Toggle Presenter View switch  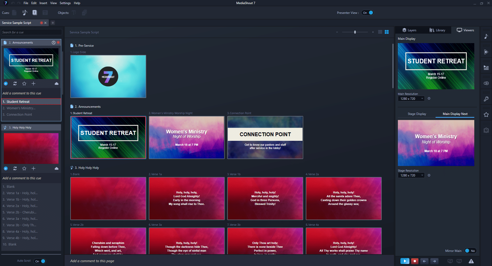tap(368, 13)
